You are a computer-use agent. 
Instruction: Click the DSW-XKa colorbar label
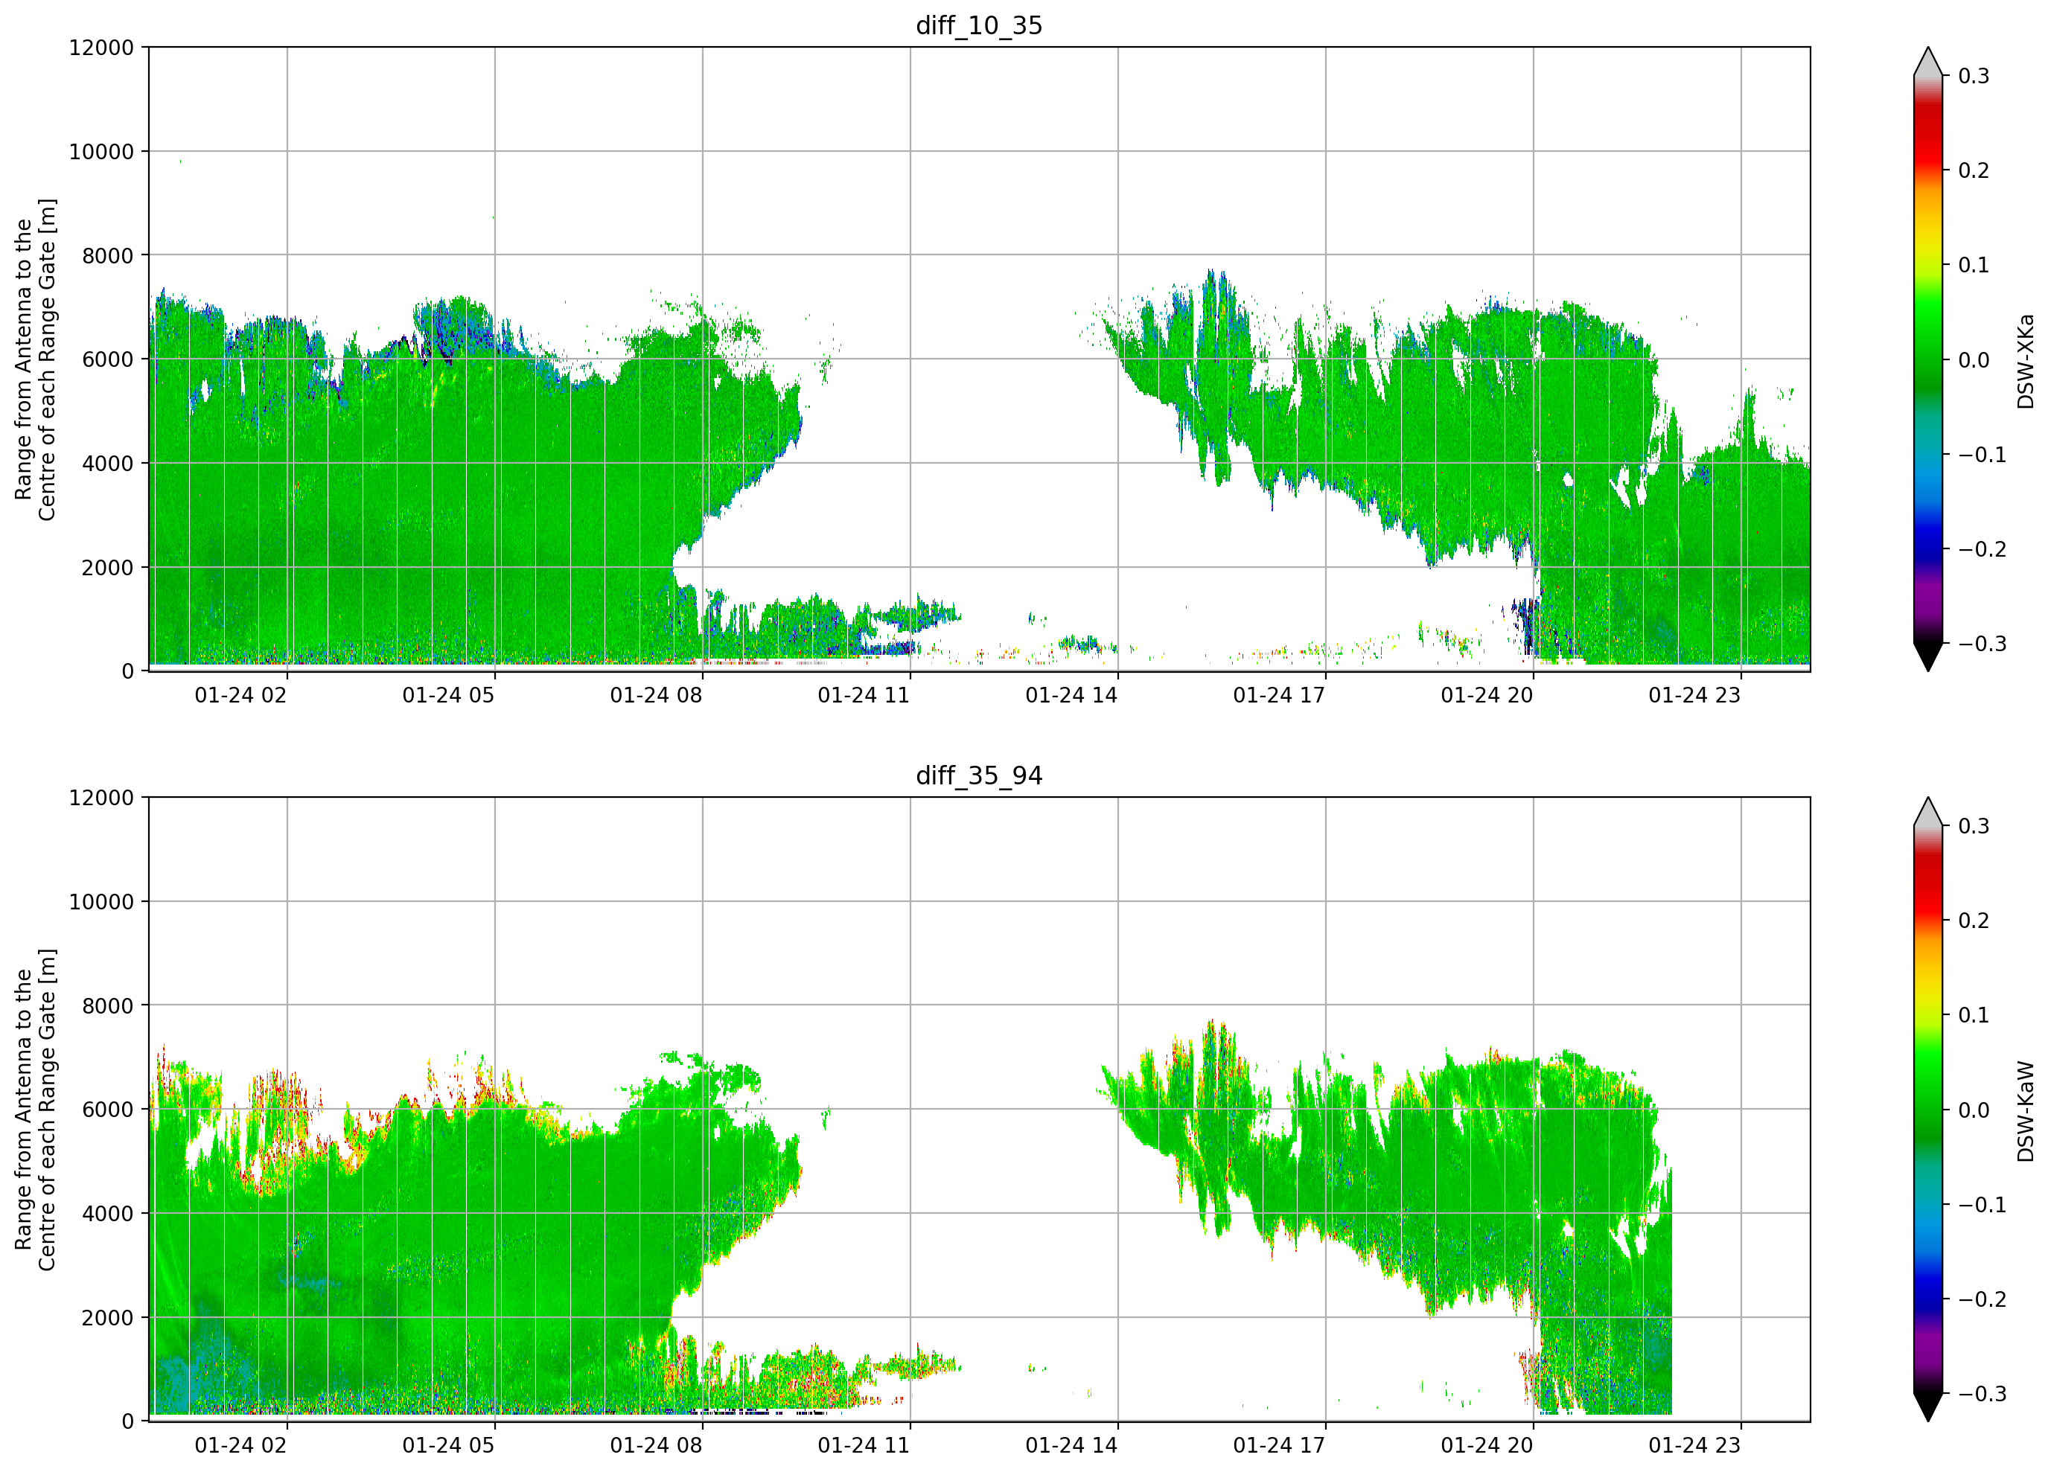(x=2025, y=361)
